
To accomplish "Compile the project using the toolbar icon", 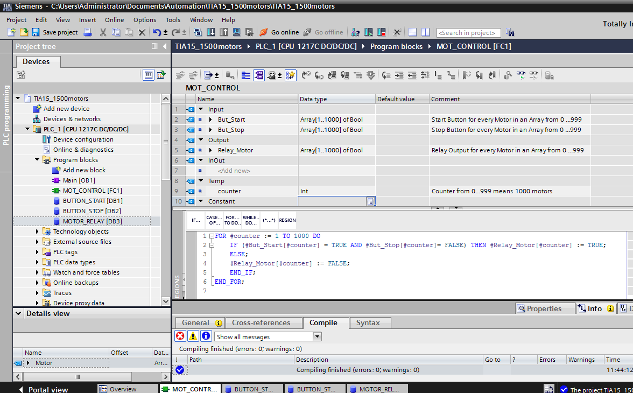I will tap(198, 32).
